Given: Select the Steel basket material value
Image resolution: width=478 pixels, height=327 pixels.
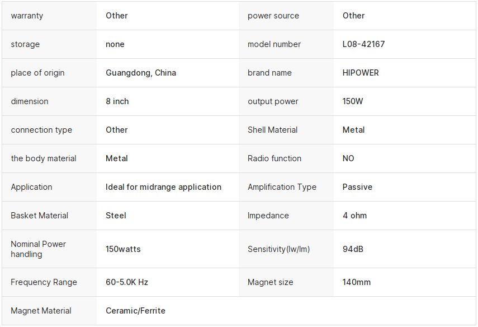Looking at the screenshot, I should [x=116, y=216].
